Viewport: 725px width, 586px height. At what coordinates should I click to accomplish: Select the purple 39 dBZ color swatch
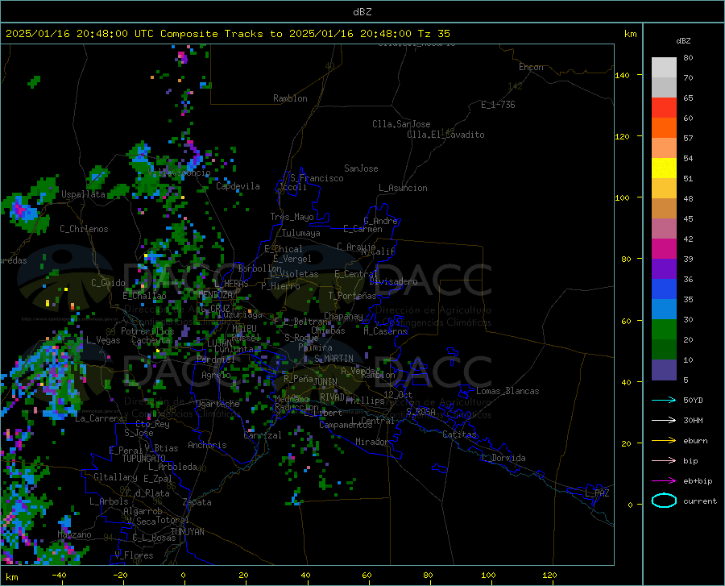(x=664, y=269)
